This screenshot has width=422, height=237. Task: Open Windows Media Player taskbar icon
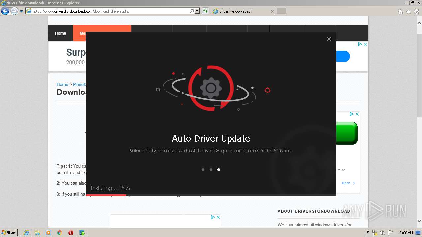(48, 233)
